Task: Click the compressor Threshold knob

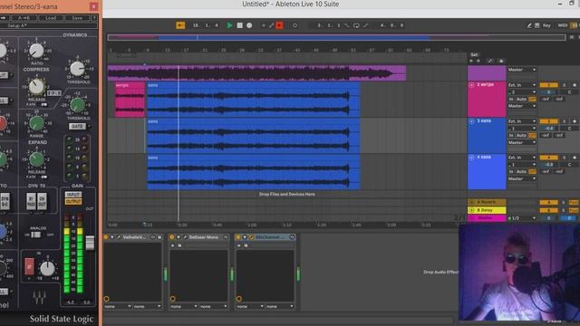Action: coord(77,69)
